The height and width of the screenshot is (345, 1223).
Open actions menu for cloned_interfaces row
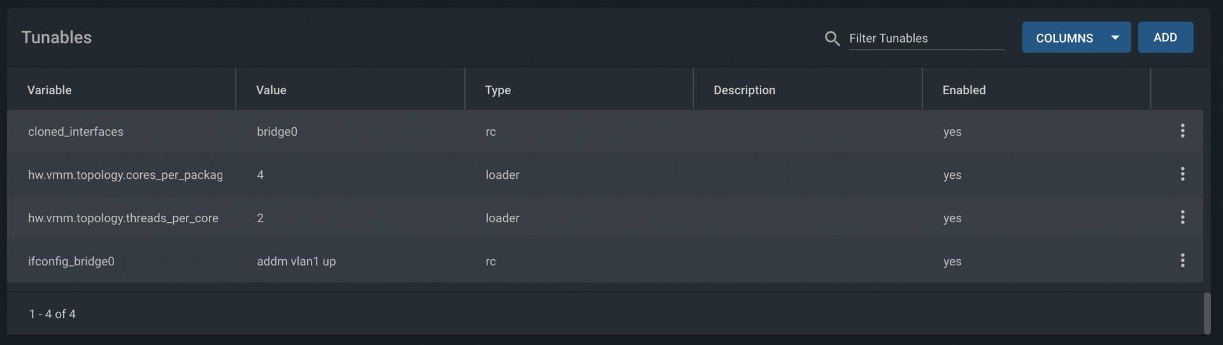[1182, 131]
